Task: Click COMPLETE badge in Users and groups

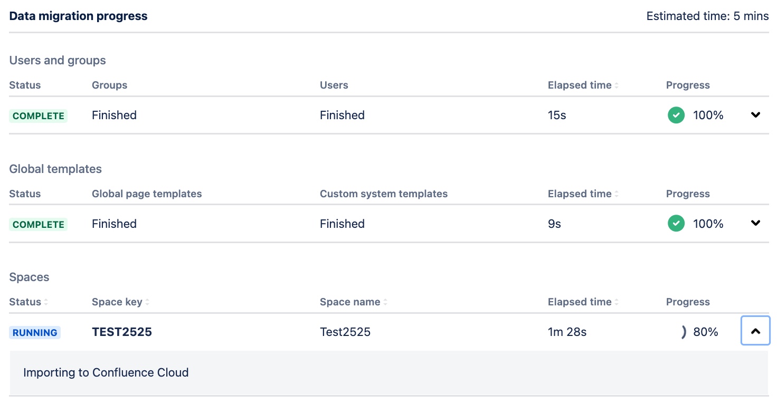Action: click(x=38, y=116)
